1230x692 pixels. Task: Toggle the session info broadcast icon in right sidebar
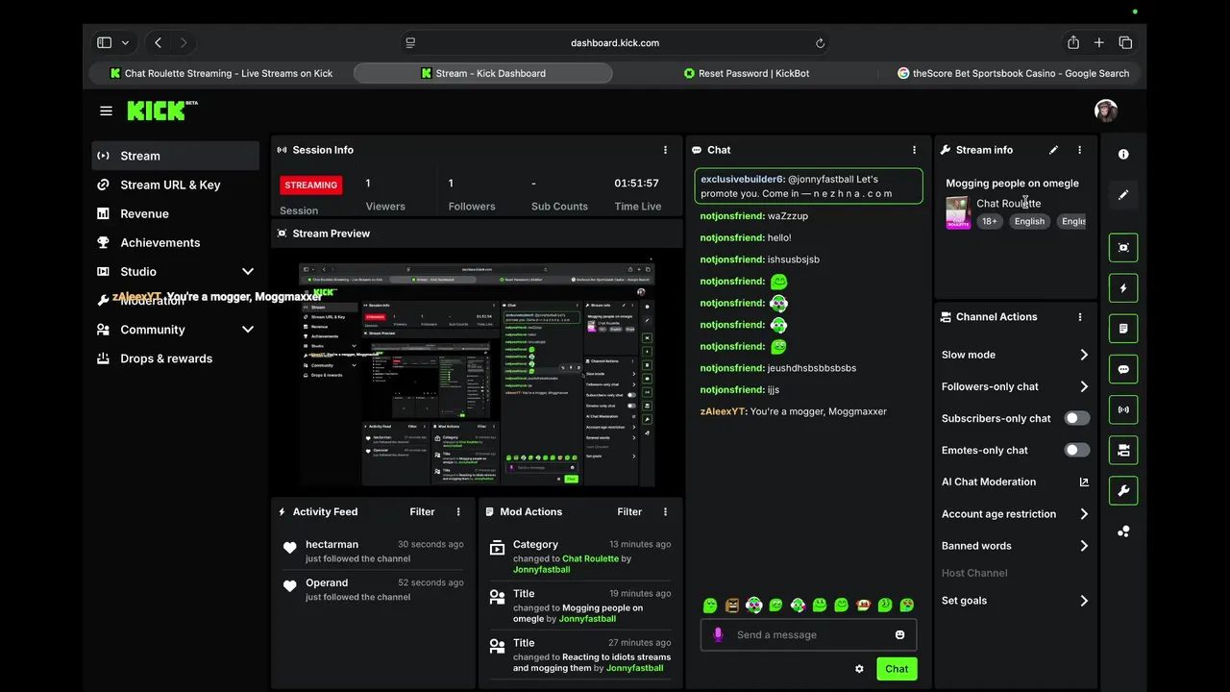(x=1123, y=409)
